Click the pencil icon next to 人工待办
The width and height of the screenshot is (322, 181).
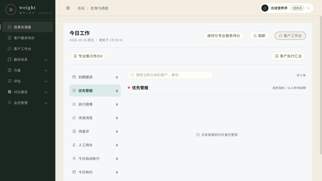[x=74, y=145]
